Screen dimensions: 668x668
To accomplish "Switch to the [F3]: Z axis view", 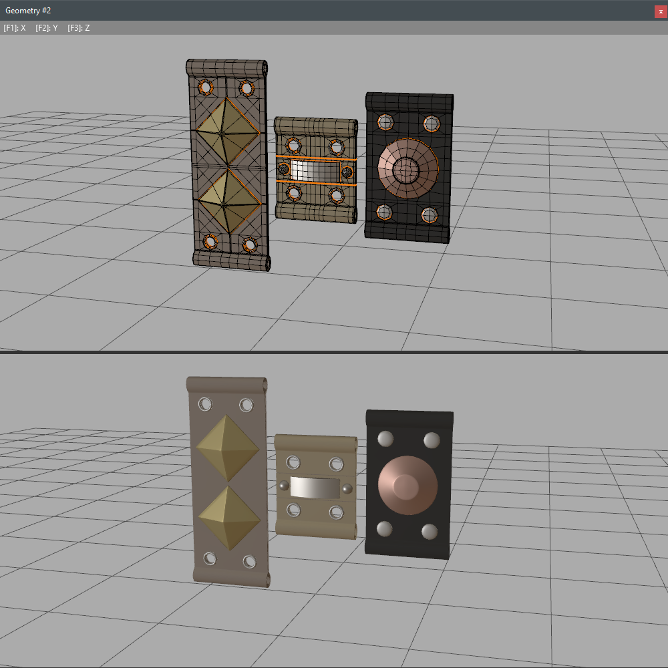I will (x=79, y=28).
